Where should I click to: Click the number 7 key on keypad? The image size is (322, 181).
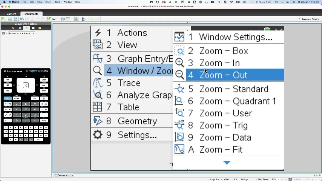[17, 104]
